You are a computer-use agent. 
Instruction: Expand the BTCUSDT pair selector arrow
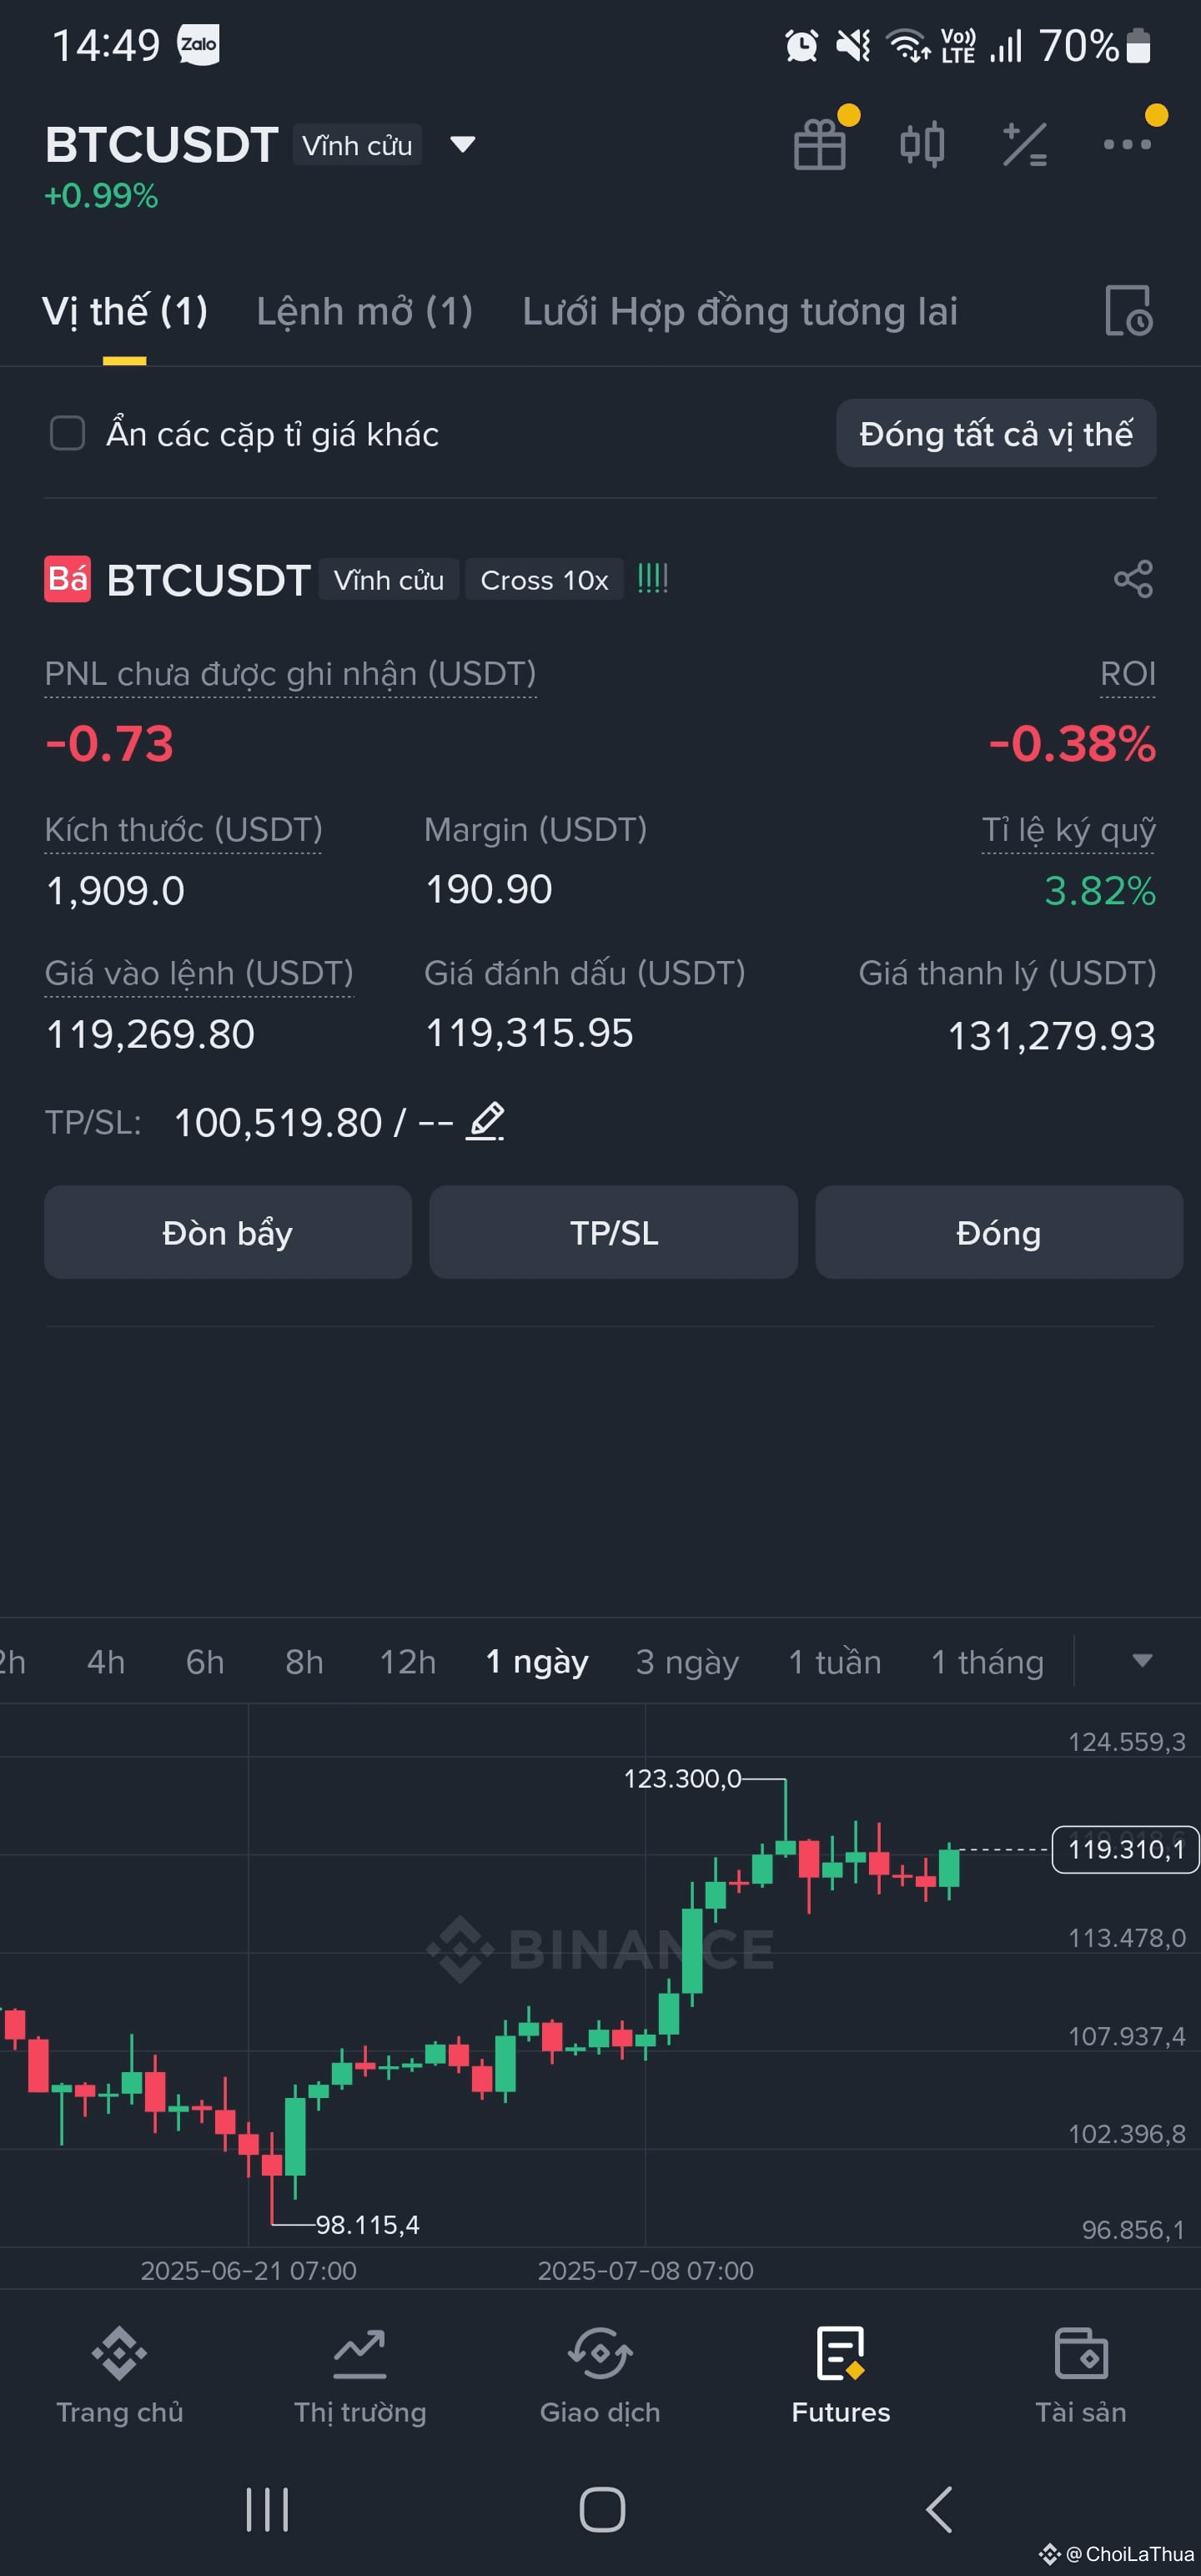(462, 145)
